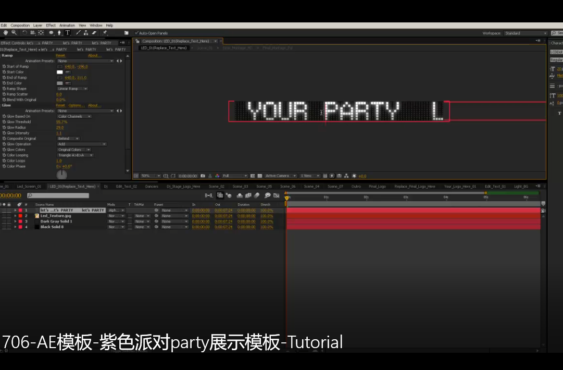This screenshot has width=563, height=370.
Task: Toggle stopwatch for Glow Threshold
Action: 4,122
